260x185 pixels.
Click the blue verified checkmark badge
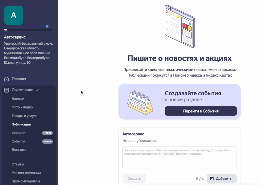47,26
